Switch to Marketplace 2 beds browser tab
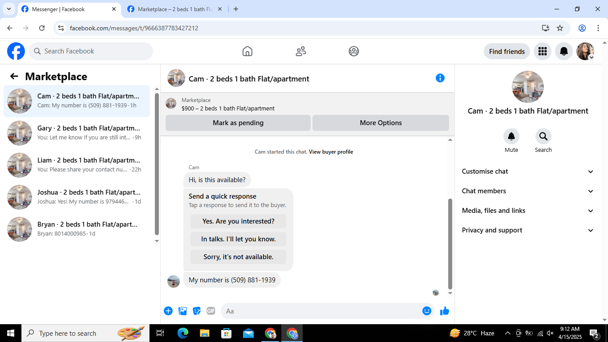Viewport: 608px width, 342px height. coord(174,9)
